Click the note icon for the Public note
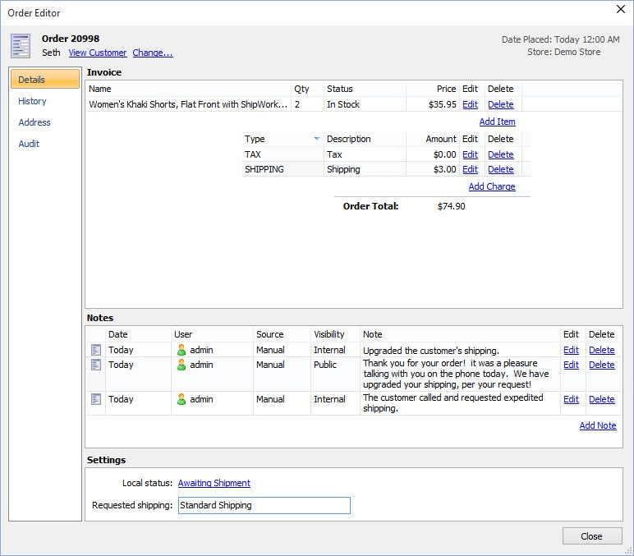The image size is (634, 556). tap(96, 365)
